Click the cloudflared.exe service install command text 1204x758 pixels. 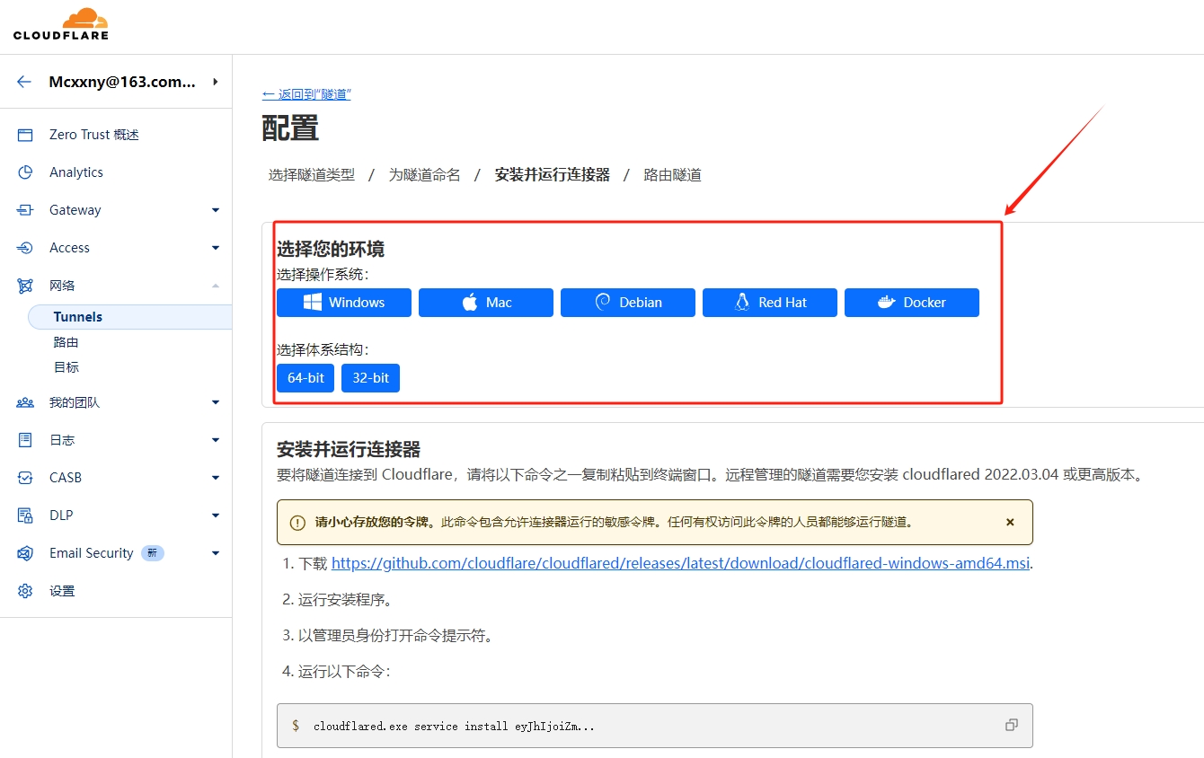(x=454, y=726)
